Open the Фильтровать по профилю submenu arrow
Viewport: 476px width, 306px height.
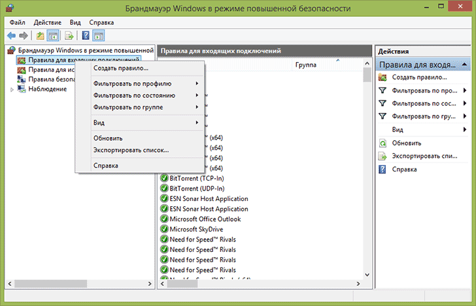[197, 84]
